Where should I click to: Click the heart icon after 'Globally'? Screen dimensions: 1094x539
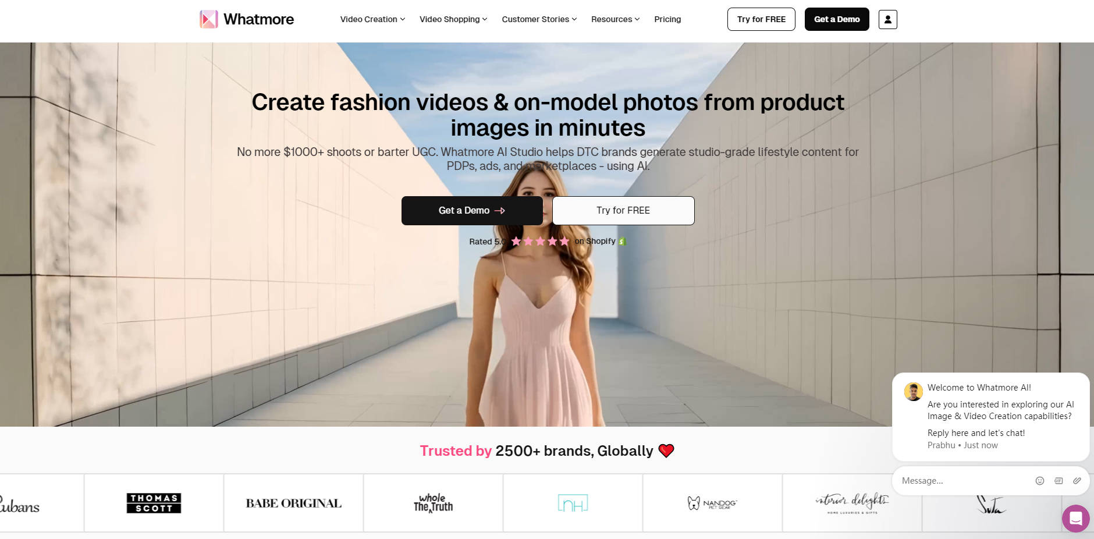pyautogui.click(x=666, y=450)
